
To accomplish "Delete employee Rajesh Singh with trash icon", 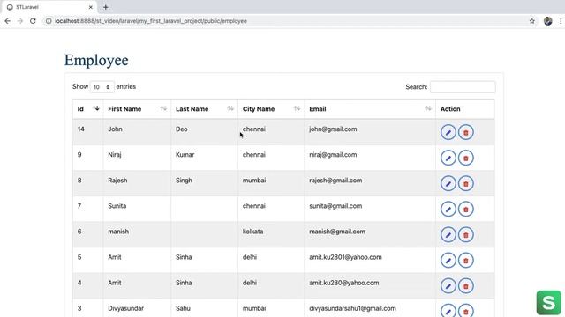I will [466, 184].
